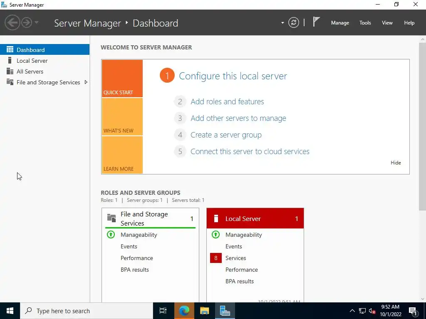Click the vertical scrollbar thumb
Viewport: 426px width, 319px height.
(423, 126)
